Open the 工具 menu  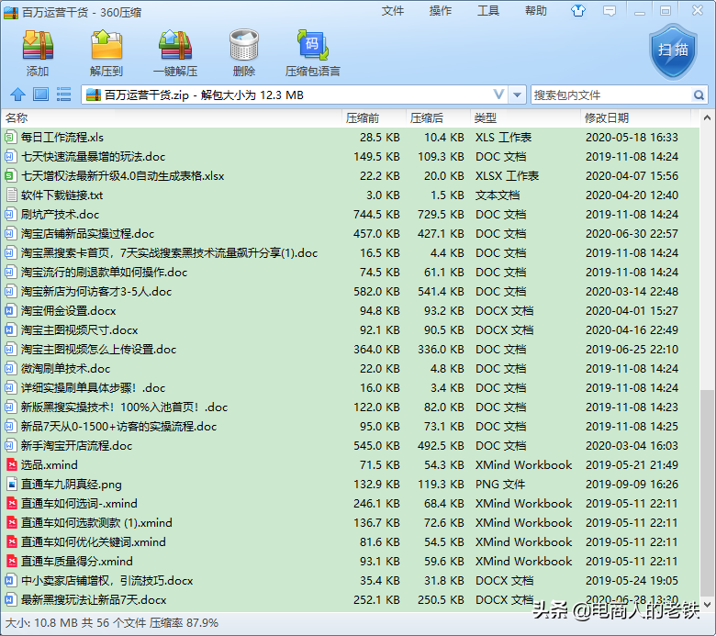[x=487, y=11]
